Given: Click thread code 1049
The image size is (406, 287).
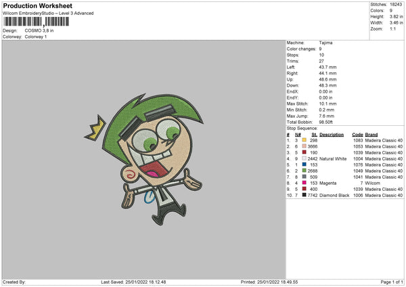Looking at the screenshot, I should tap(358, 171).
